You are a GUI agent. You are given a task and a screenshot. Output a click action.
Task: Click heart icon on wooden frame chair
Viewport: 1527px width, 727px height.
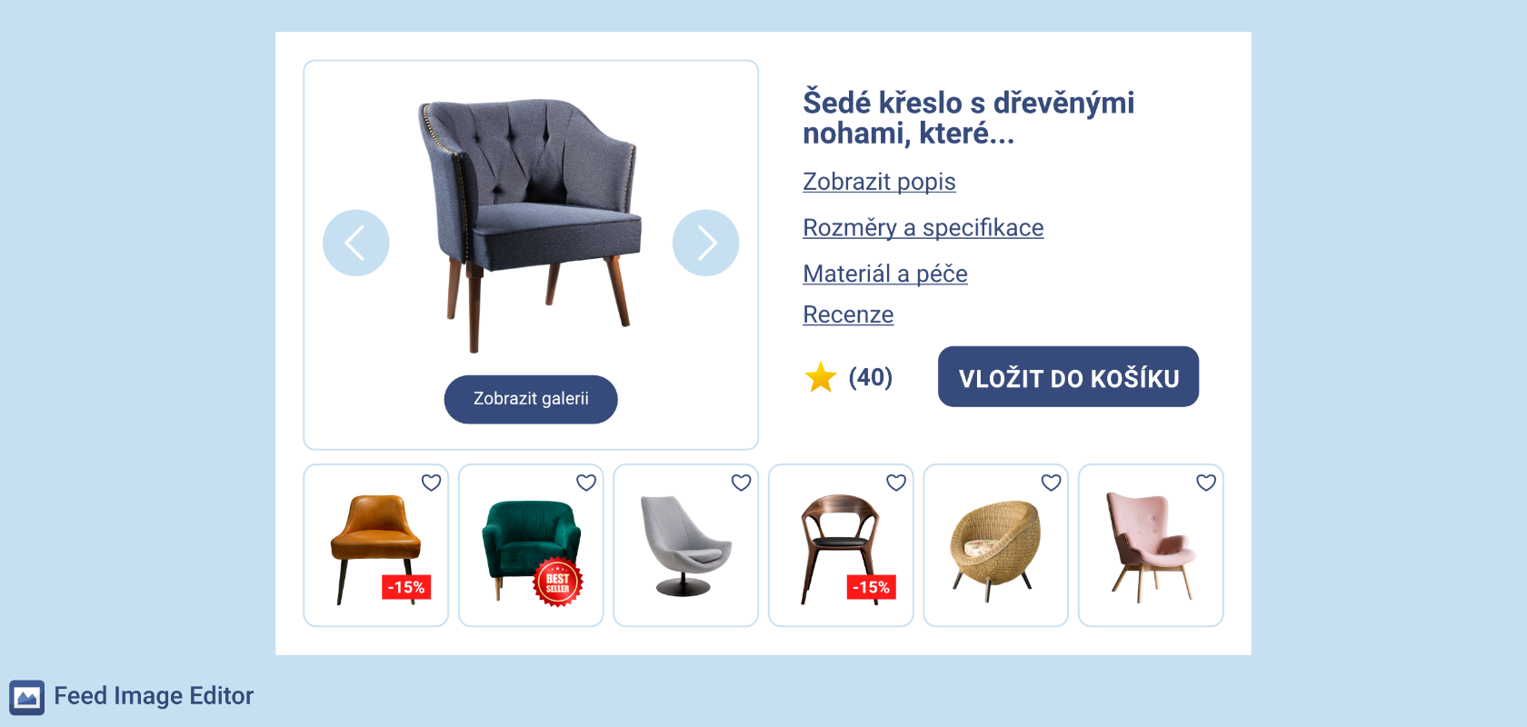(x=896, y=483)
